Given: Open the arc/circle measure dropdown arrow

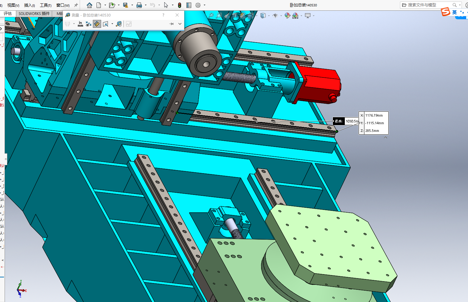Looking at the screenshot, I should pyautogui.click(x=74, y=24).
